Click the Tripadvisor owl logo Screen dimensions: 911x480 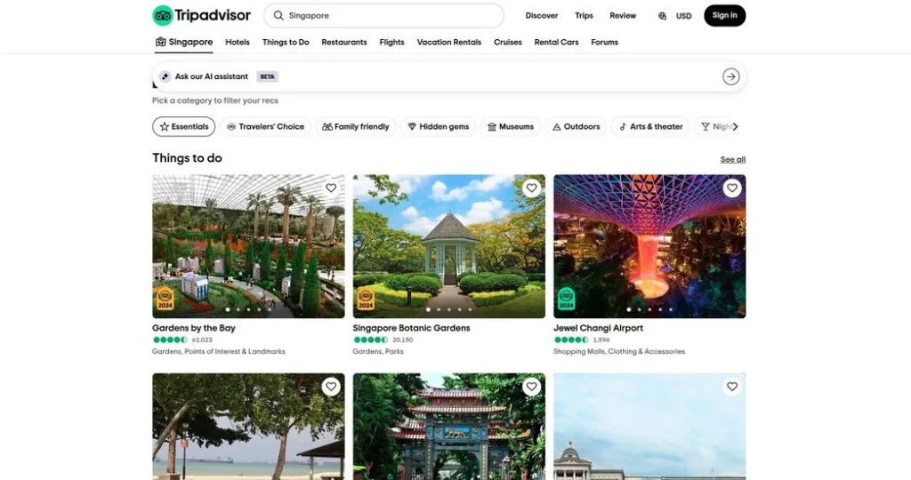pos(163,16)
